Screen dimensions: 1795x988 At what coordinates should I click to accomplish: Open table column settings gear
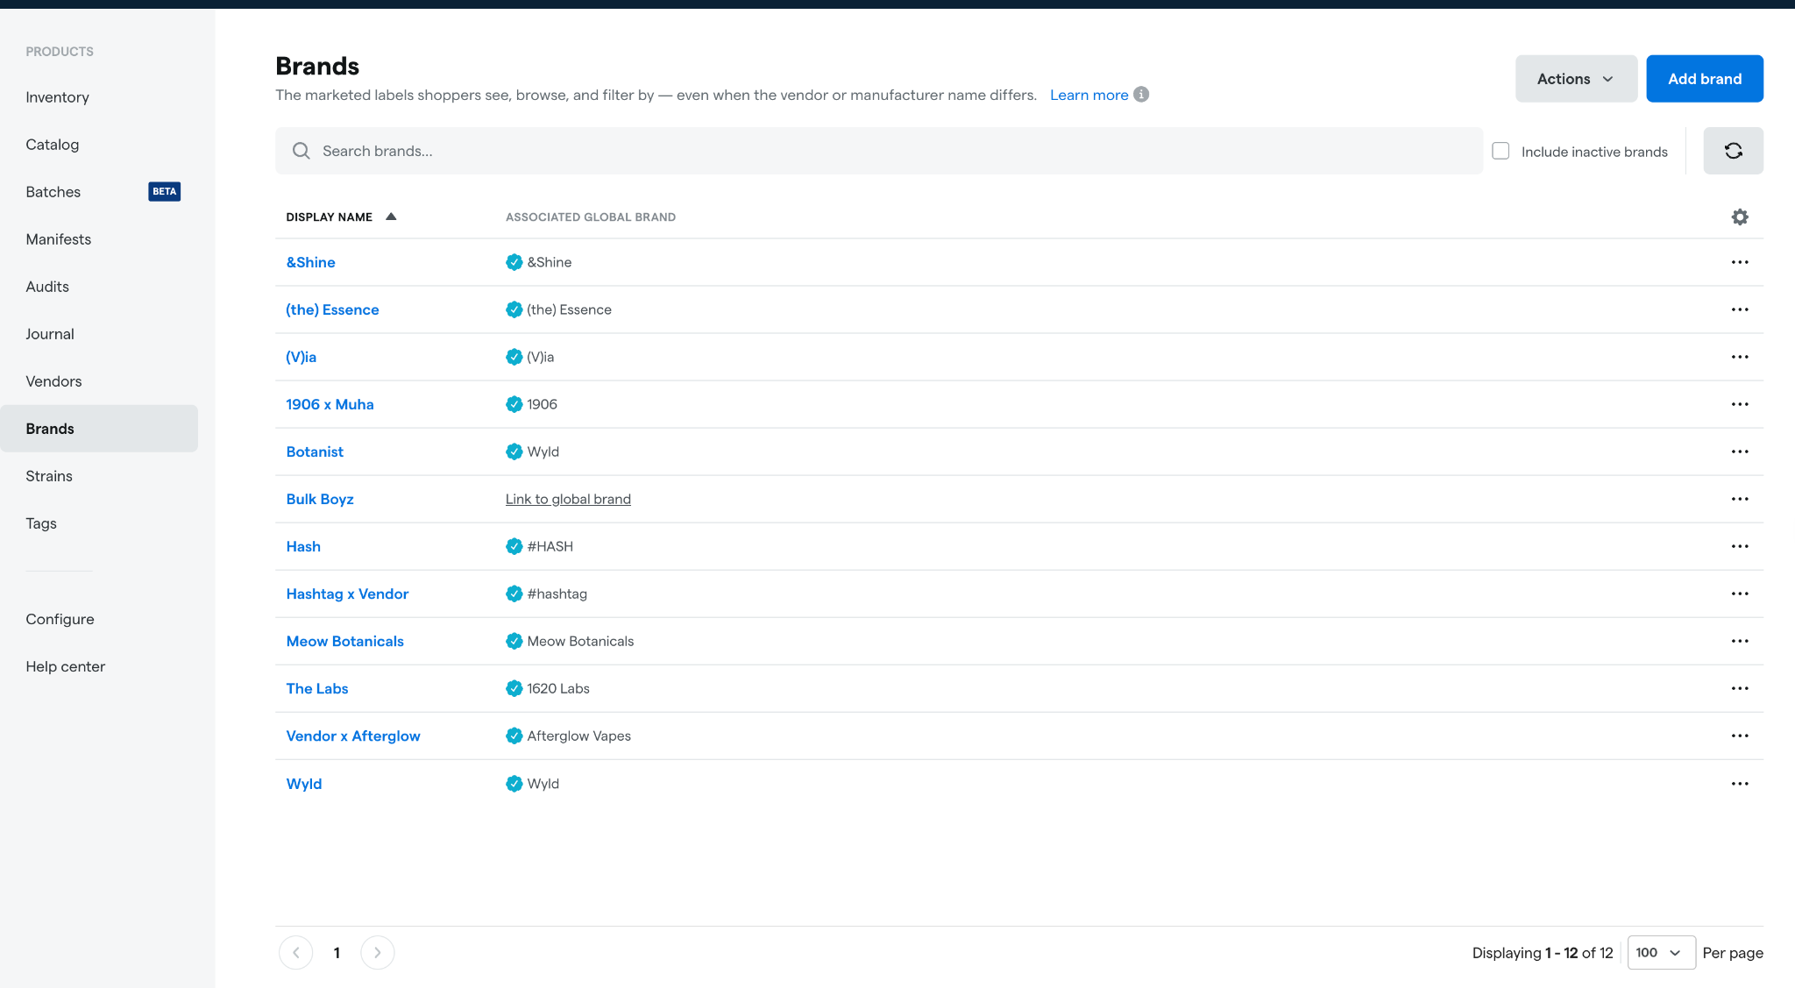(1740, 217)
